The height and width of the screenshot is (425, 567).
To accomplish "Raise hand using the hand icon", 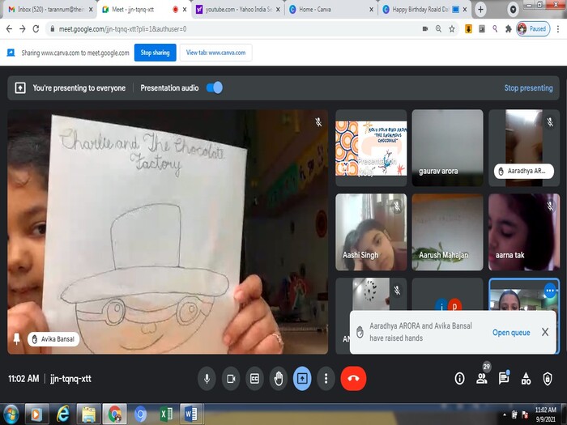I will (x=279, y=378).
